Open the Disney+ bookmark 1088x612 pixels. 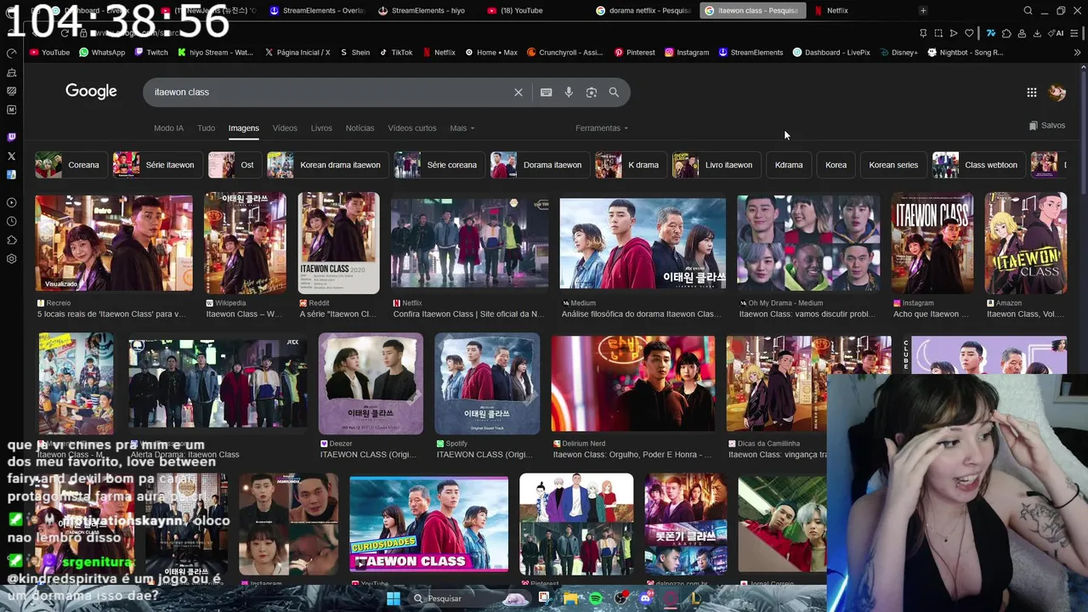point(898,53)
